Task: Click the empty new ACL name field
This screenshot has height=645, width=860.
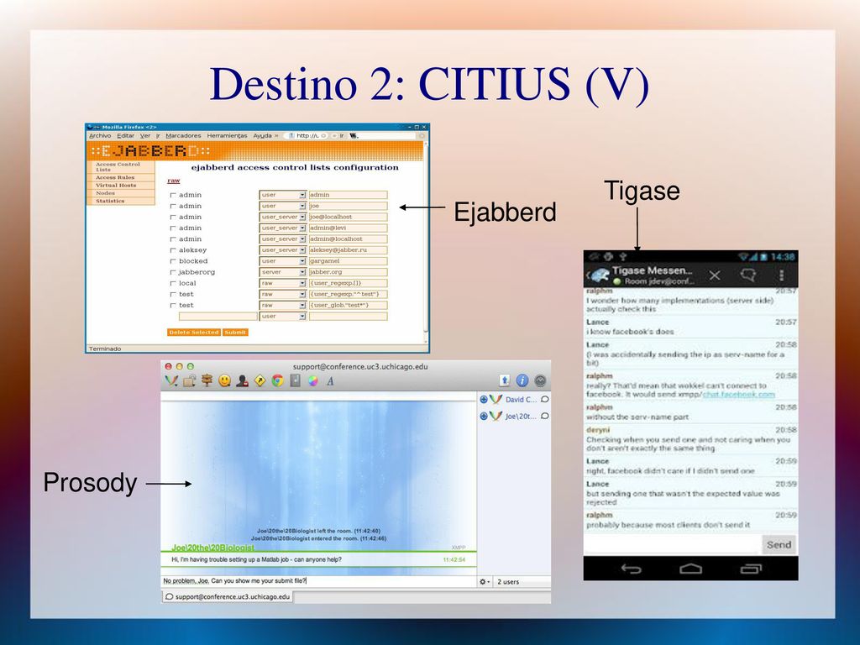Action: [218, 317]
